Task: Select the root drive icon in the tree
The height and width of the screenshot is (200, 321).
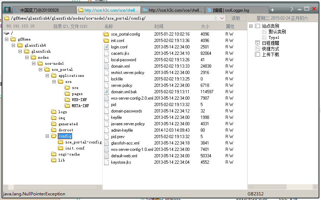Action: click(x=6, y=33)
